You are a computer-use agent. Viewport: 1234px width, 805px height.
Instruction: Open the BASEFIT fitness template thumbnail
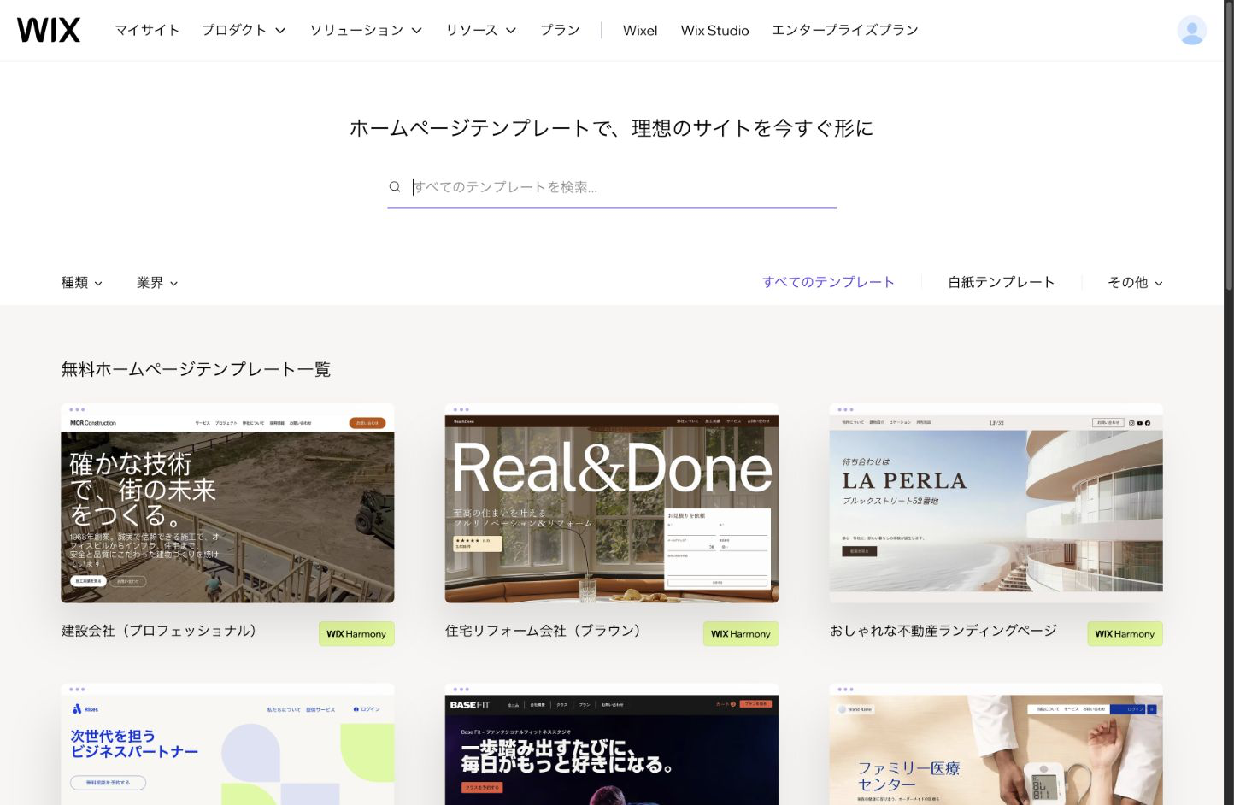point(612,744)
